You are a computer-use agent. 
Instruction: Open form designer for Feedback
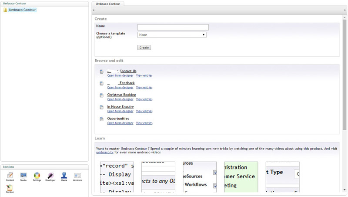click(120, 87)
